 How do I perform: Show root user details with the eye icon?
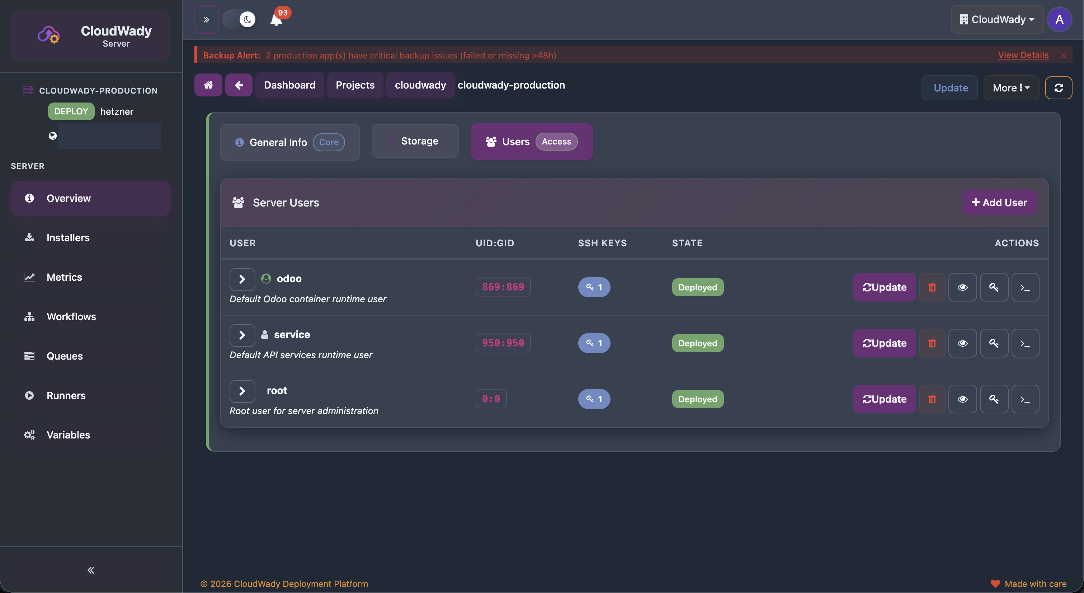click(x=963, y=399)
